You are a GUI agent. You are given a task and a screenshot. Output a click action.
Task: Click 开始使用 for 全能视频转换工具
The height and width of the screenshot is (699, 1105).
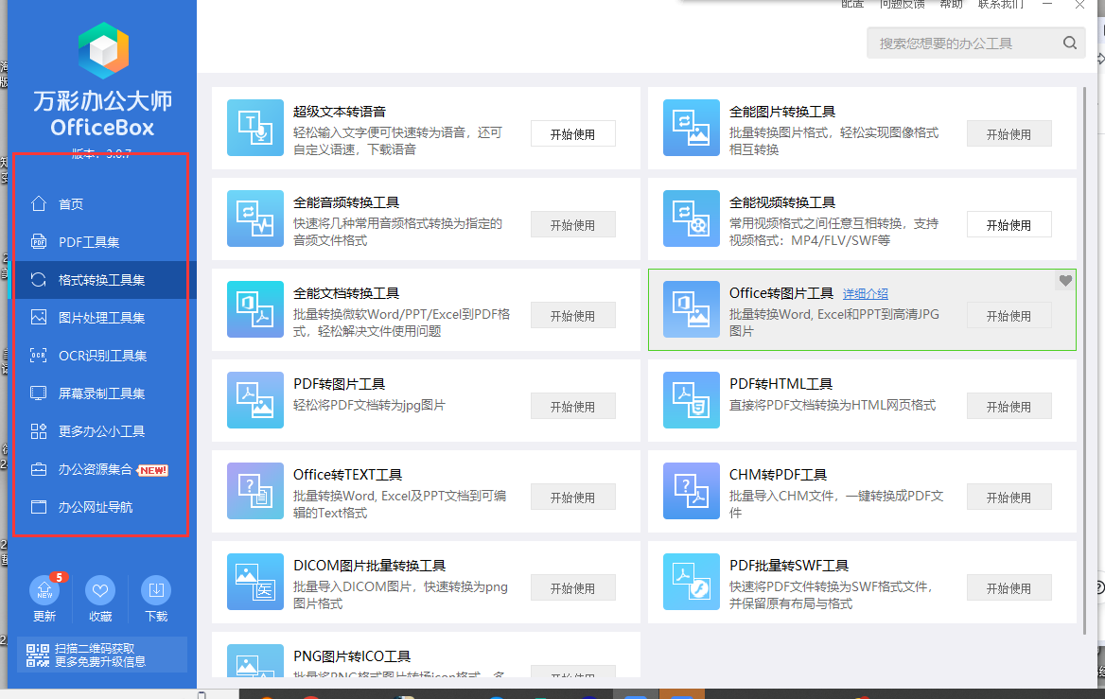1009,225
